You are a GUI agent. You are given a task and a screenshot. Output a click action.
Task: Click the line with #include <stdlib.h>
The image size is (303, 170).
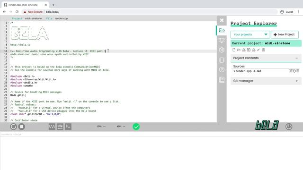click(24, 83)
